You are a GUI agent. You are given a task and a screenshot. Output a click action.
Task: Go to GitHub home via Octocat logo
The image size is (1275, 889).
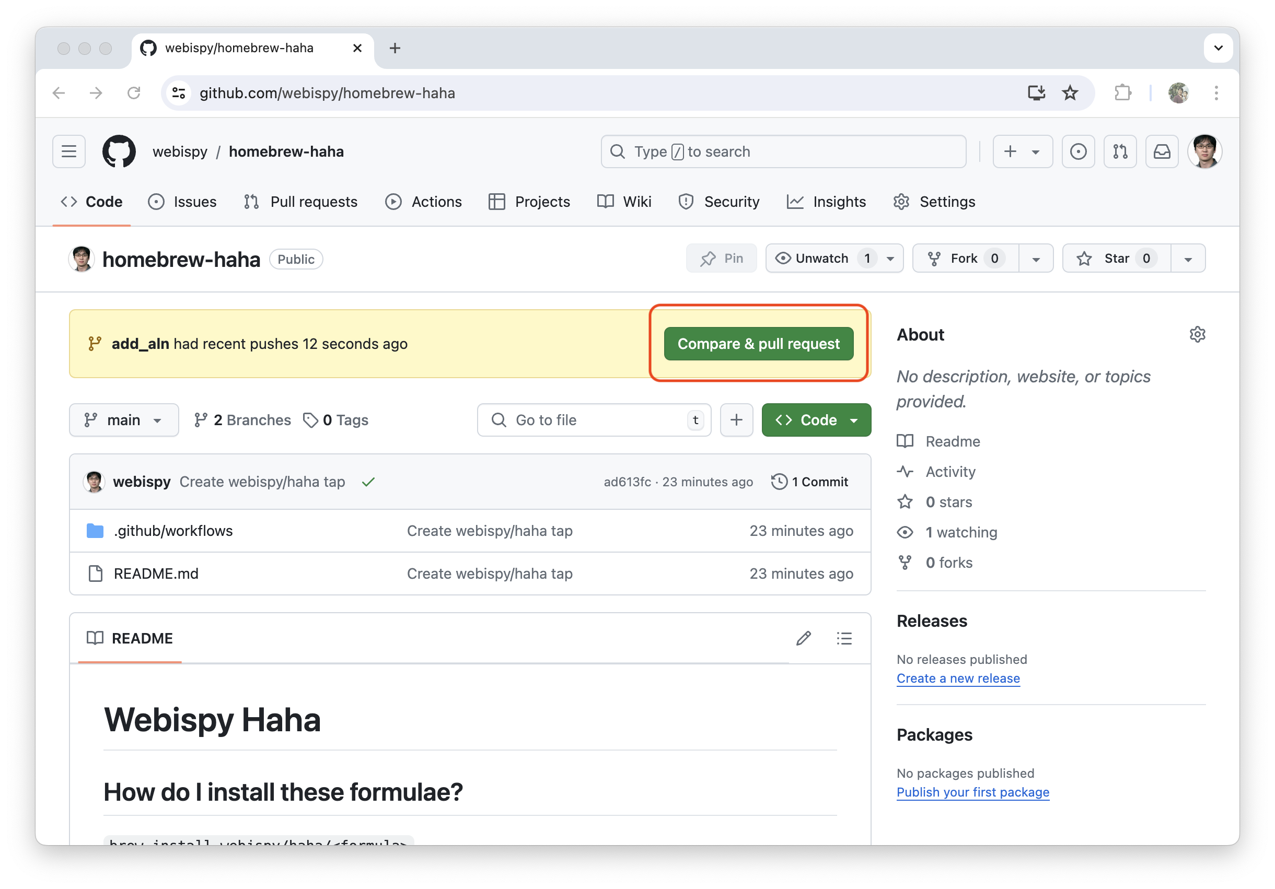[119, 151]
